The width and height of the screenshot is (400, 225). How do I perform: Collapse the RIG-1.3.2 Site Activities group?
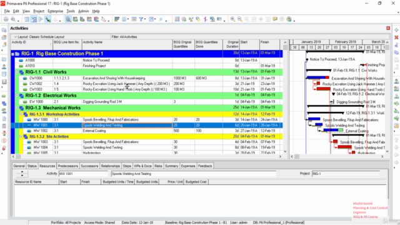[x=21, y=136]
